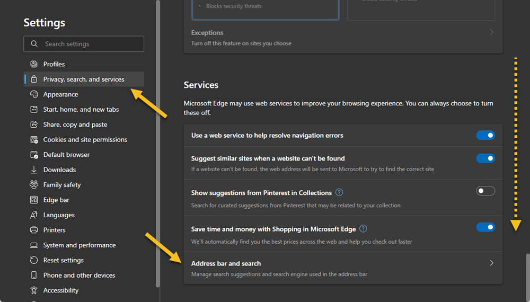Viewport: 530px width, 302px height.
Task: Click 'Turn off this feature on sites you choose'
Action: click(241, 43)
